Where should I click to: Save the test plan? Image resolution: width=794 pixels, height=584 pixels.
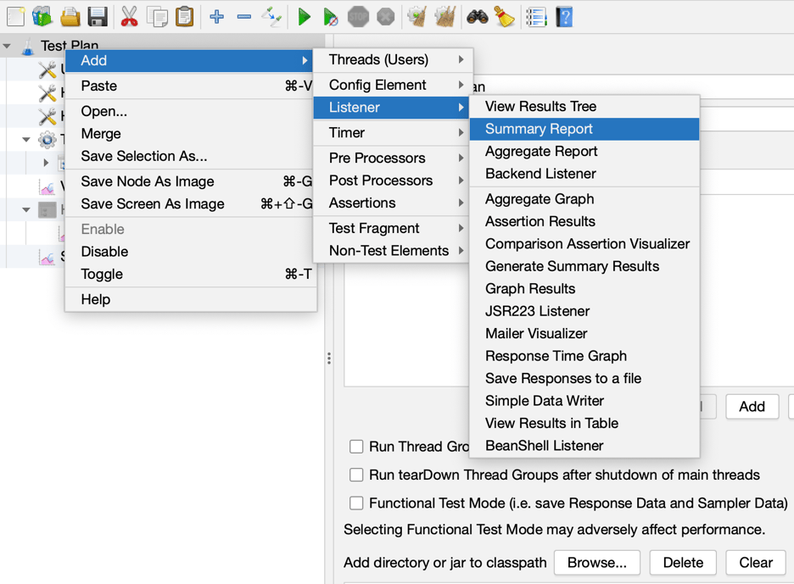96,16
